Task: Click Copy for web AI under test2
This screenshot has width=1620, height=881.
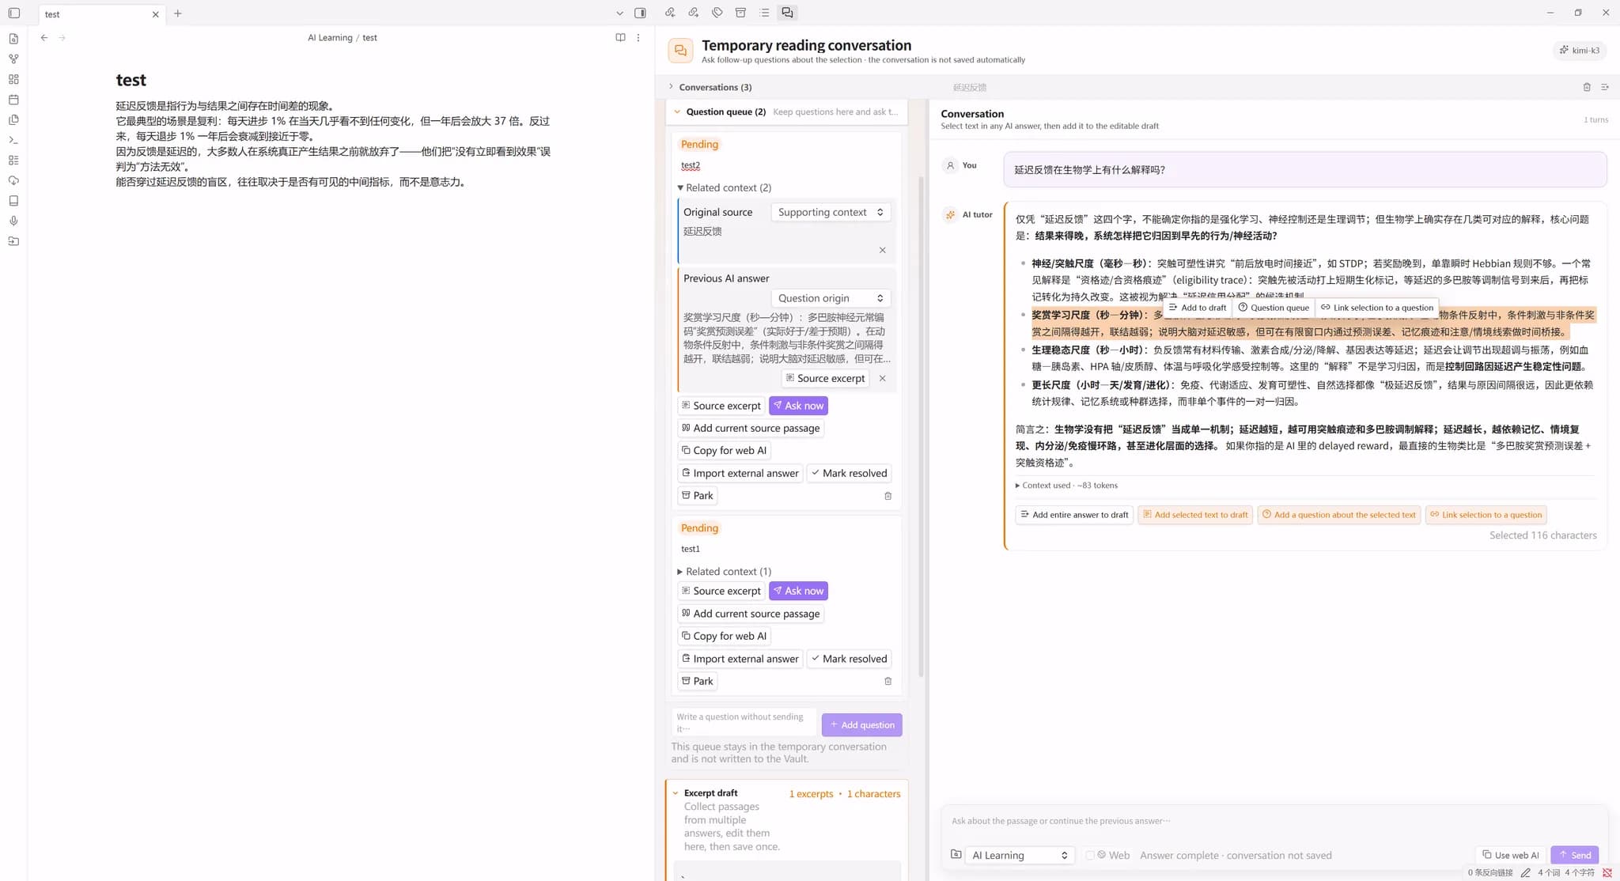Action: coord(724,451)
